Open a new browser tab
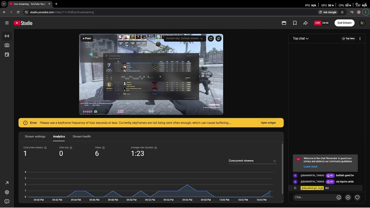This screenshot has width=370, height=208. (56, 4)
